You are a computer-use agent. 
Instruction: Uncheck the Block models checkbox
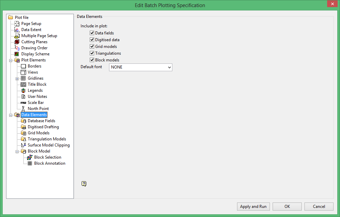[92, 60]
